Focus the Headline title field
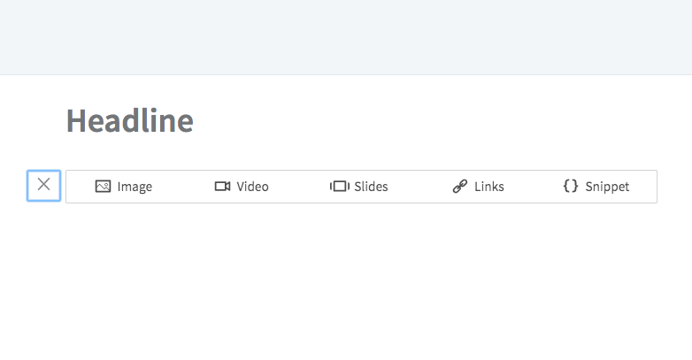Viewport: 692px width, 360px height. click(130, 120)
